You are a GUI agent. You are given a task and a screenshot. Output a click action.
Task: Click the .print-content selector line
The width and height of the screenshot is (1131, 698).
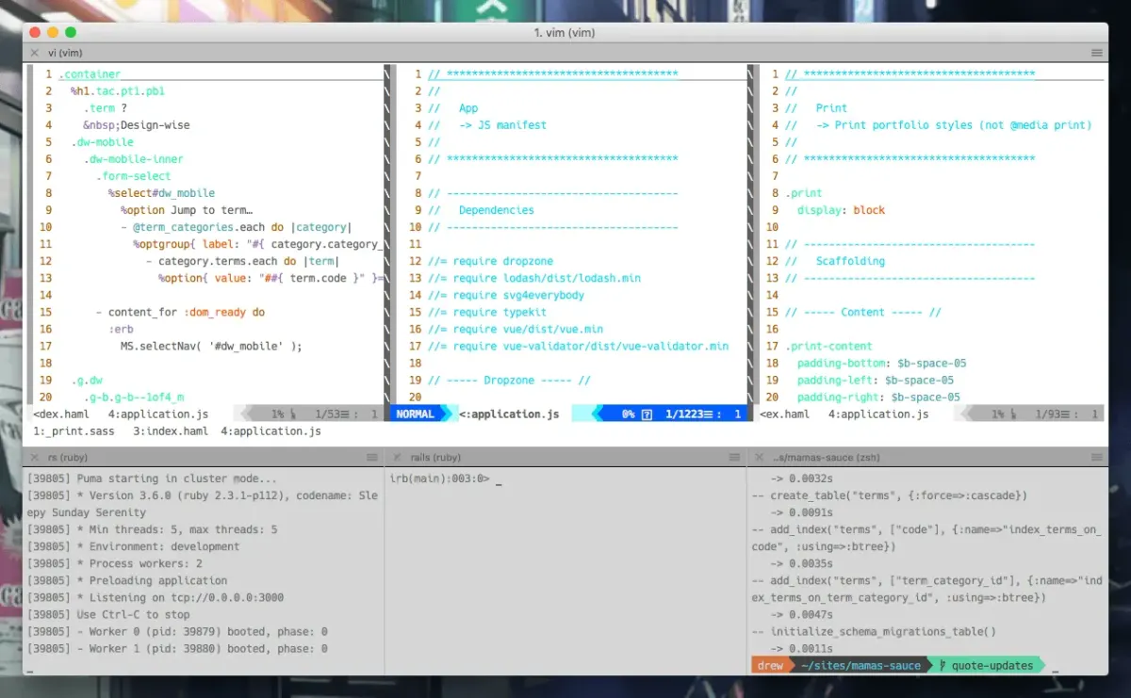point(817,347)
